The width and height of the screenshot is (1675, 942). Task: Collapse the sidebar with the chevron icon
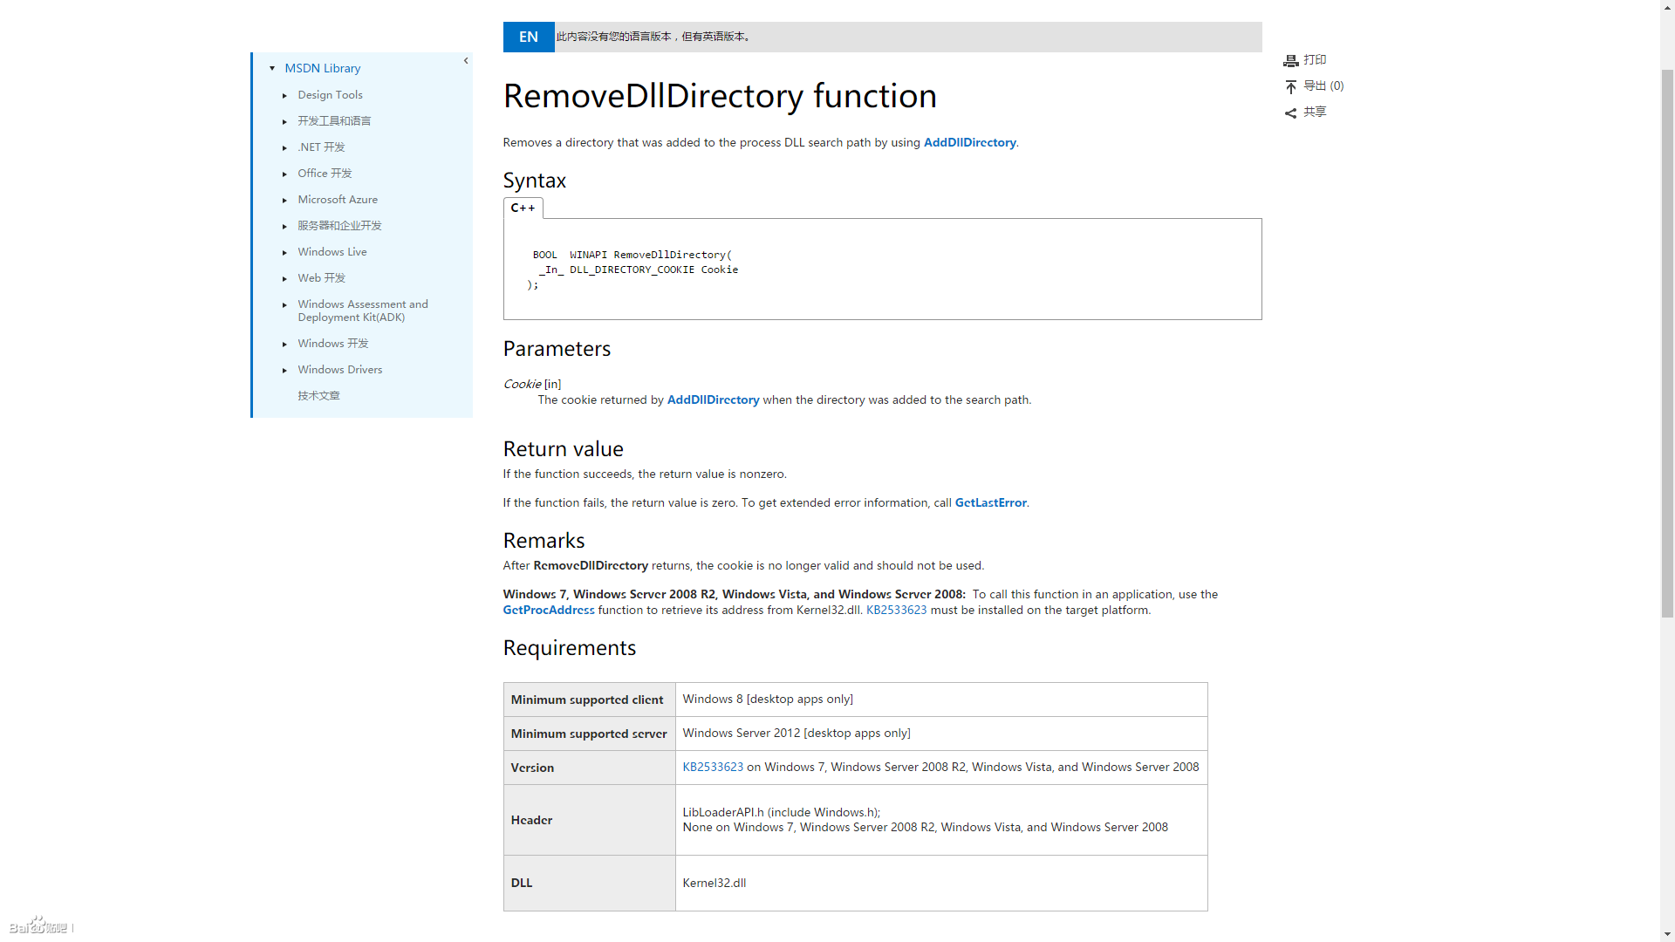466,61
